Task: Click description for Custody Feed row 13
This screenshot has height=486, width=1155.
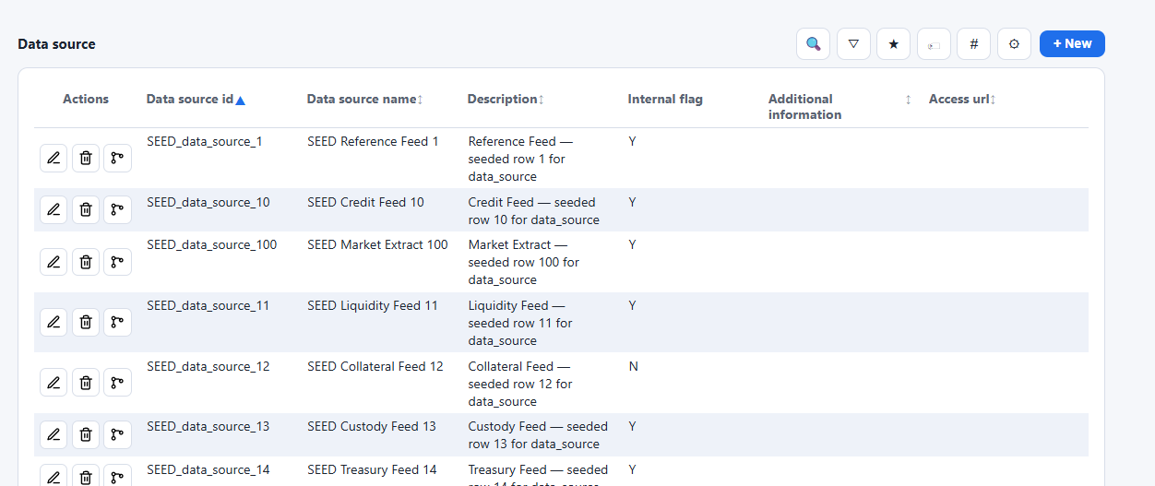Action: [x=538, y=435]
